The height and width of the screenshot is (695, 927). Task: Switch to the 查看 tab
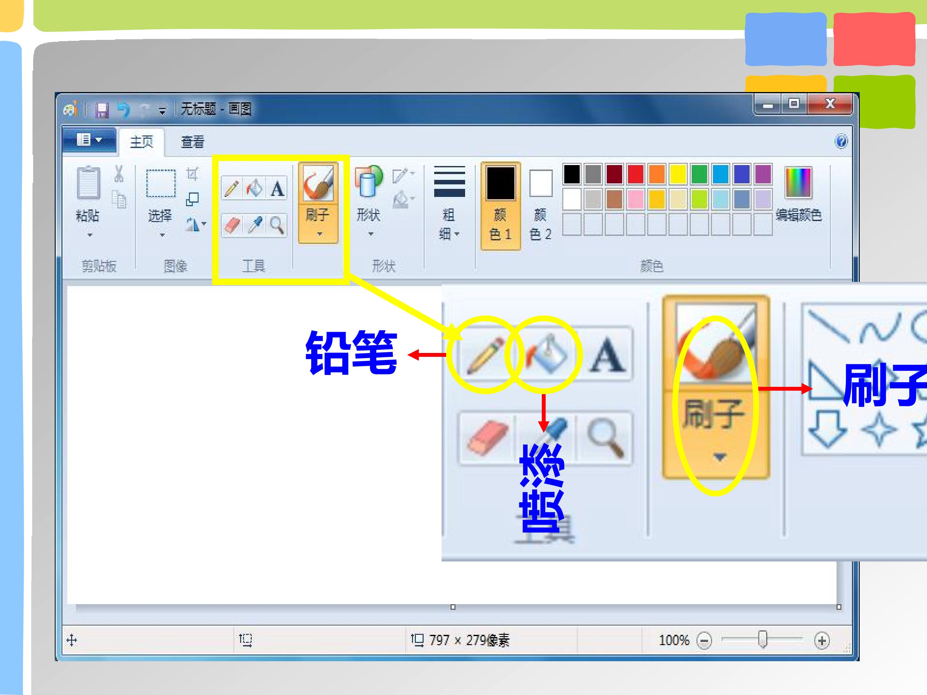point(192,142)
